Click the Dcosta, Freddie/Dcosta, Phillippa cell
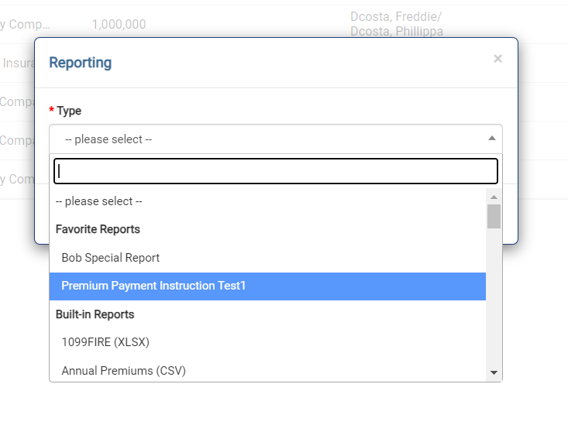The image size is (568, 439). [397, 24]
